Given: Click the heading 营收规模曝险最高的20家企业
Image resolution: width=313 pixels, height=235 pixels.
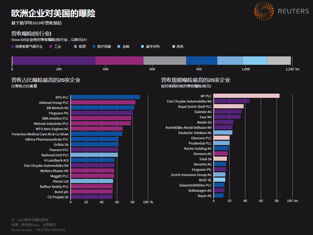Looking at the screenshot, I should 195,80.
